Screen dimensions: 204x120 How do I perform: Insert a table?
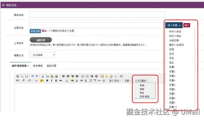coord(90,81)
